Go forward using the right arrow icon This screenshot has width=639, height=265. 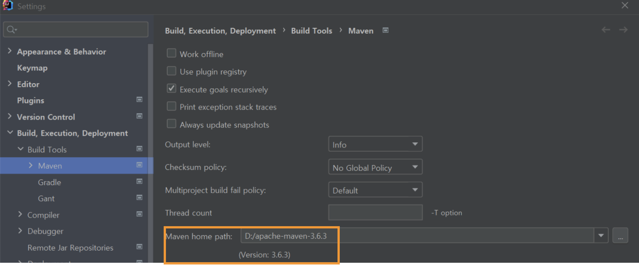pyautogui.click(x=624, y=30)
